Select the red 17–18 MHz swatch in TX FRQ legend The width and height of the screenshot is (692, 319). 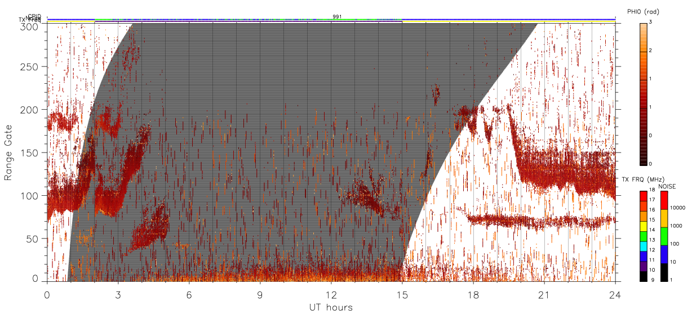(642, 196)
